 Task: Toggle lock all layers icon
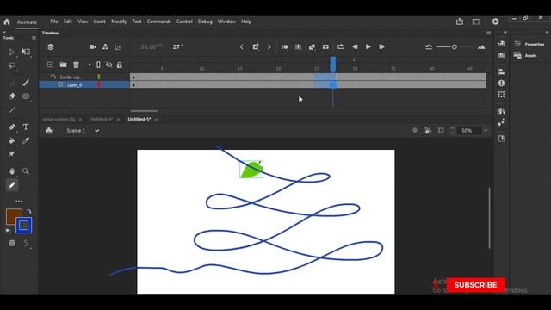point(120,65)
